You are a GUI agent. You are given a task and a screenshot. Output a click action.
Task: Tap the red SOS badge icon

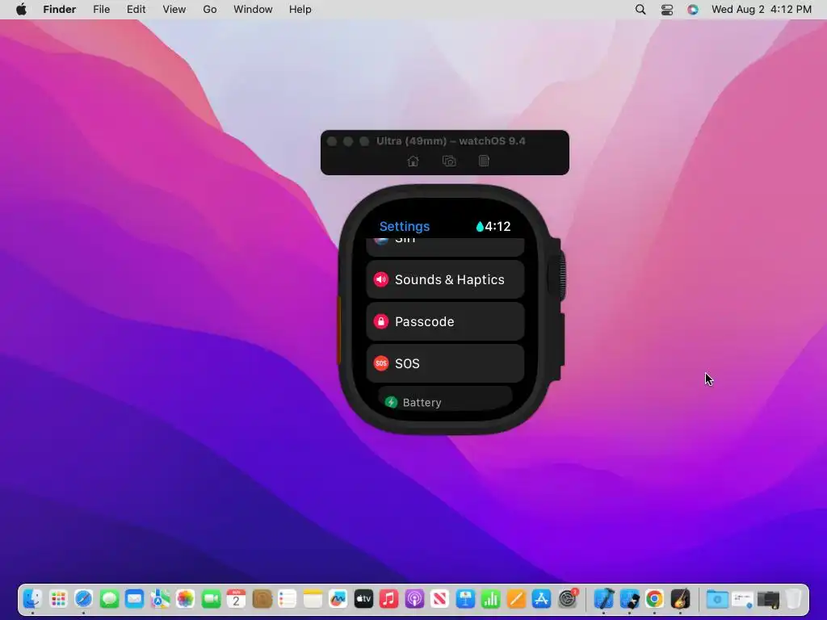click(381, 363)
